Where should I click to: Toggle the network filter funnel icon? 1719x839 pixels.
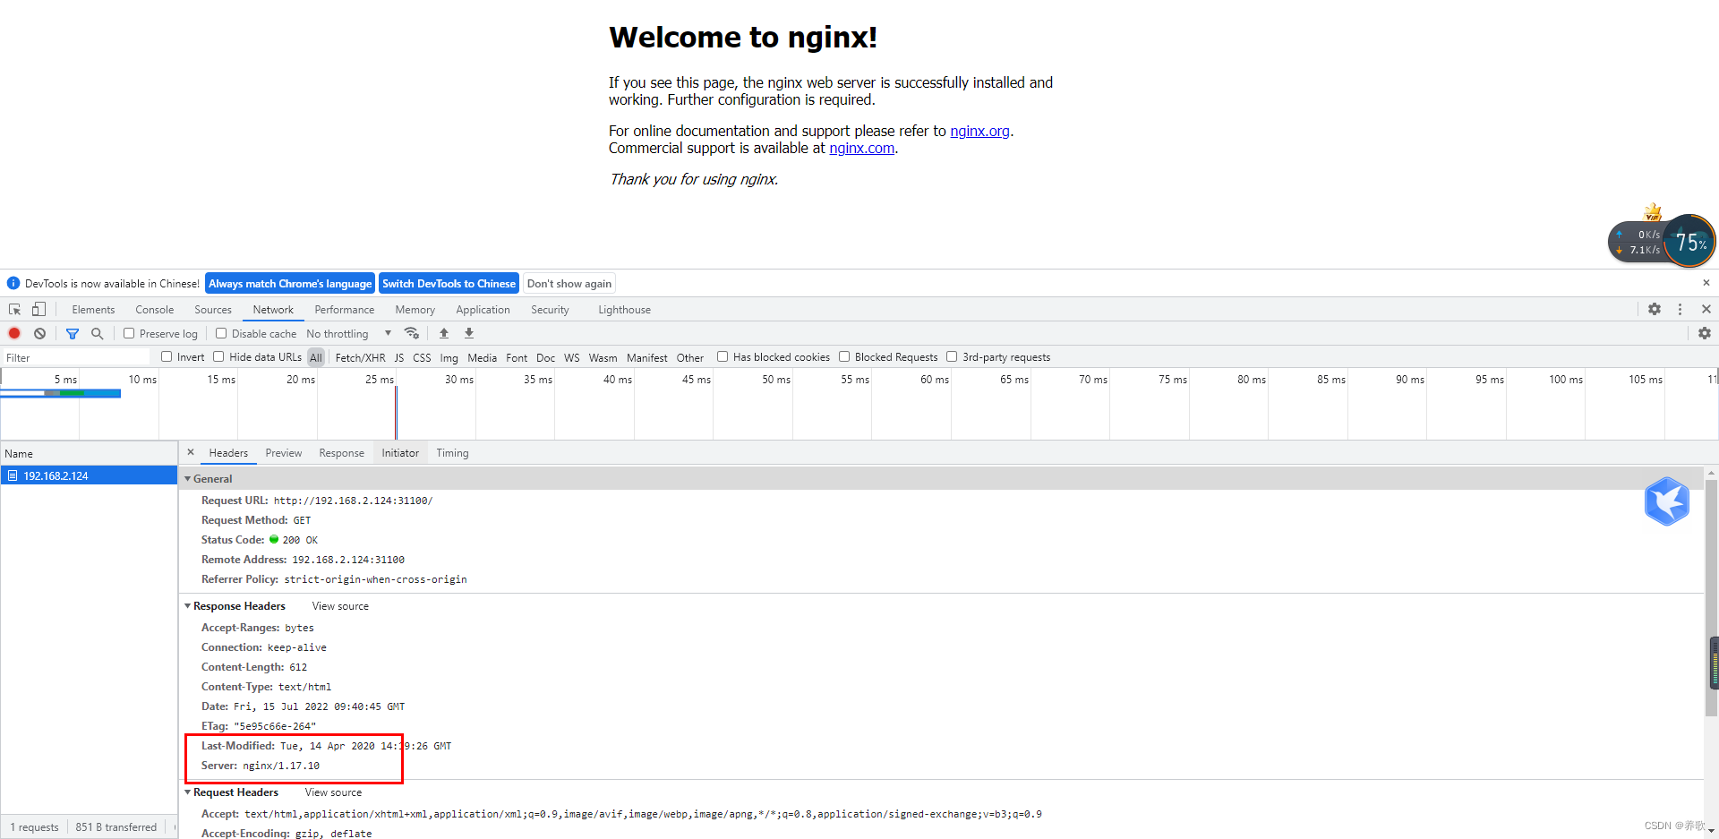tap(73, 333)
